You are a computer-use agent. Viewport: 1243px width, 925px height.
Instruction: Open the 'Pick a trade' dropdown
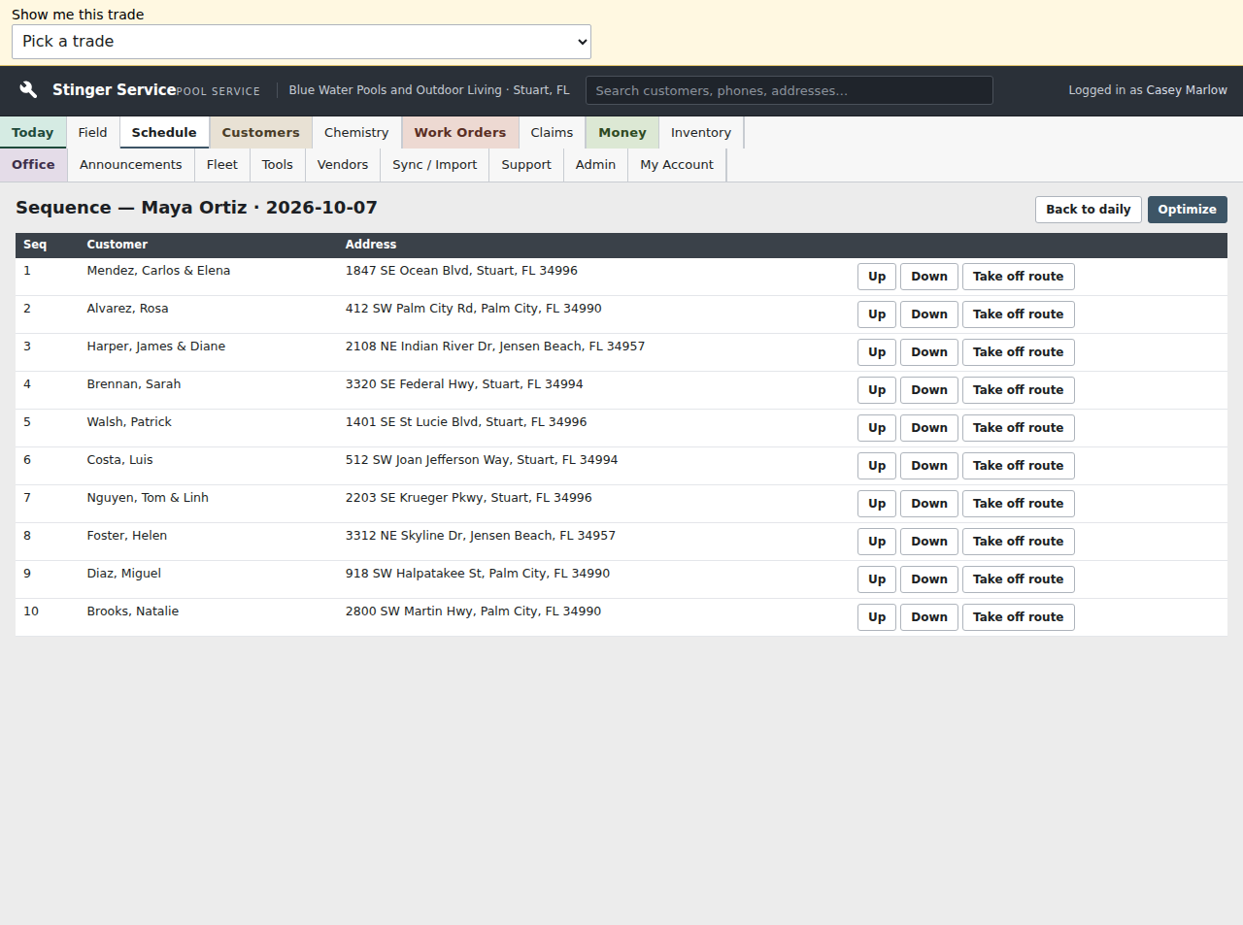[301, 42]
